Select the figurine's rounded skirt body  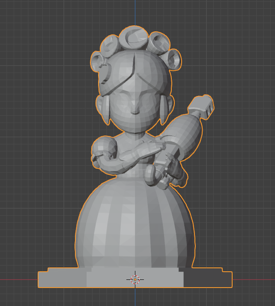pos(135,222)
